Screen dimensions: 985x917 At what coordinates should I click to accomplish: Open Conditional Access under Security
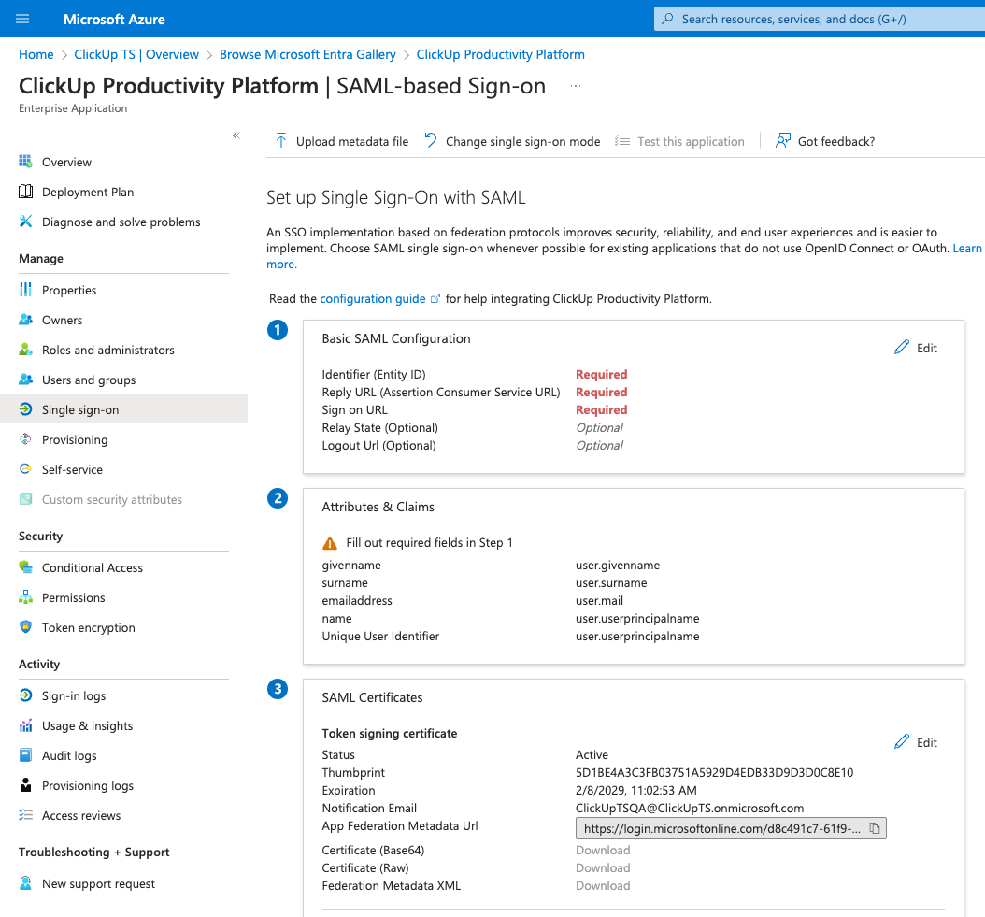click(92, 567)
